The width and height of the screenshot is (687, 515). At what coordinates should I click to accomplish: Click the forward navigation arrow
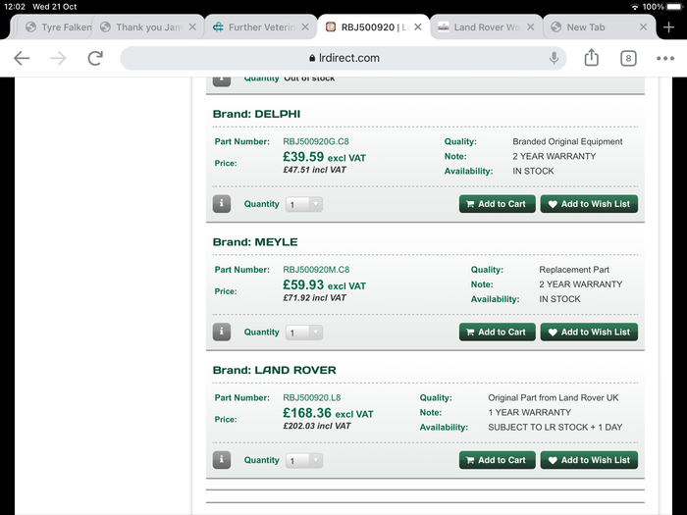[58, 58]
